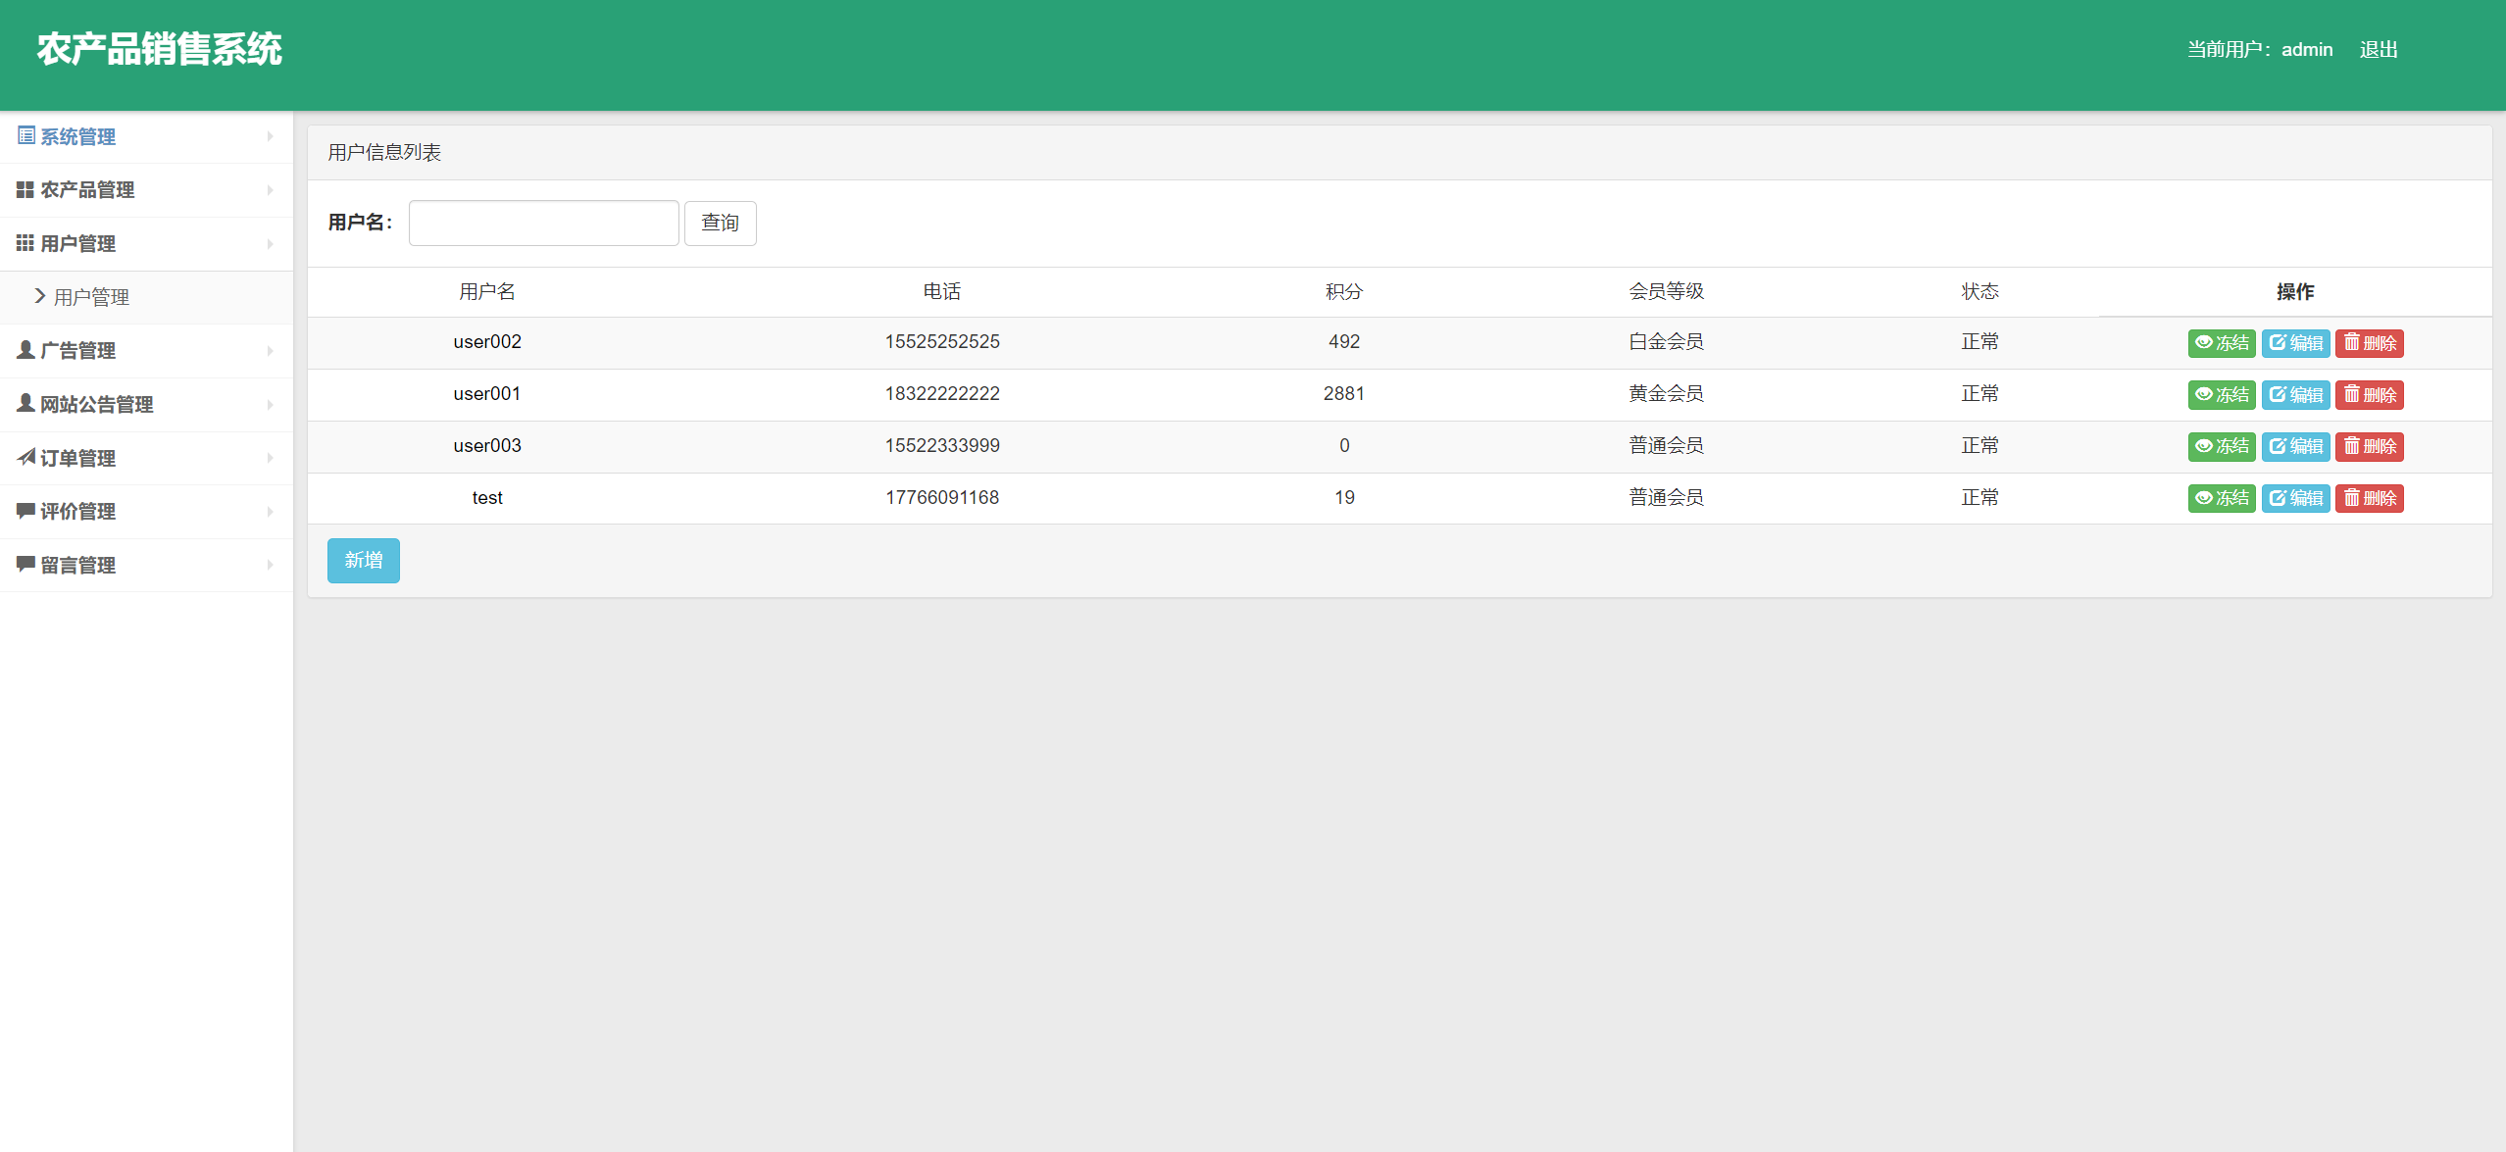The height and width of the screenshot is (1152, 2506).
Task: Click the paper plane icon beside 订单管理
Action: click(x=26, y=457)
